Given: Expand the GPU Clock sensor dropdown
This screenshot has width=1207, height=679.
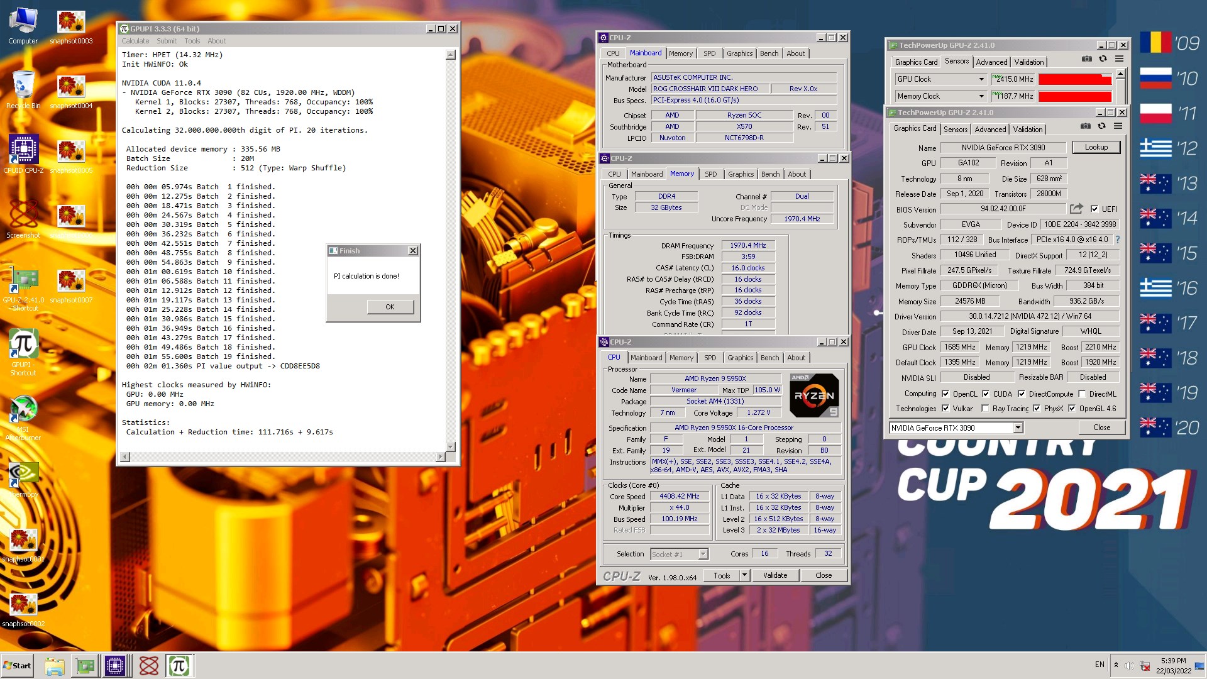Looking at the screenshot, I should (x=981, y=79).
